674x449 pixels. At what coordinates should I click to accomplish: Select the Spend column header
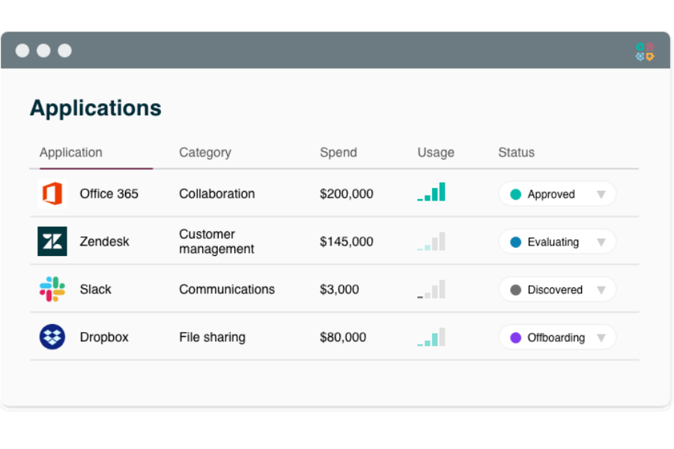point(338,153)
